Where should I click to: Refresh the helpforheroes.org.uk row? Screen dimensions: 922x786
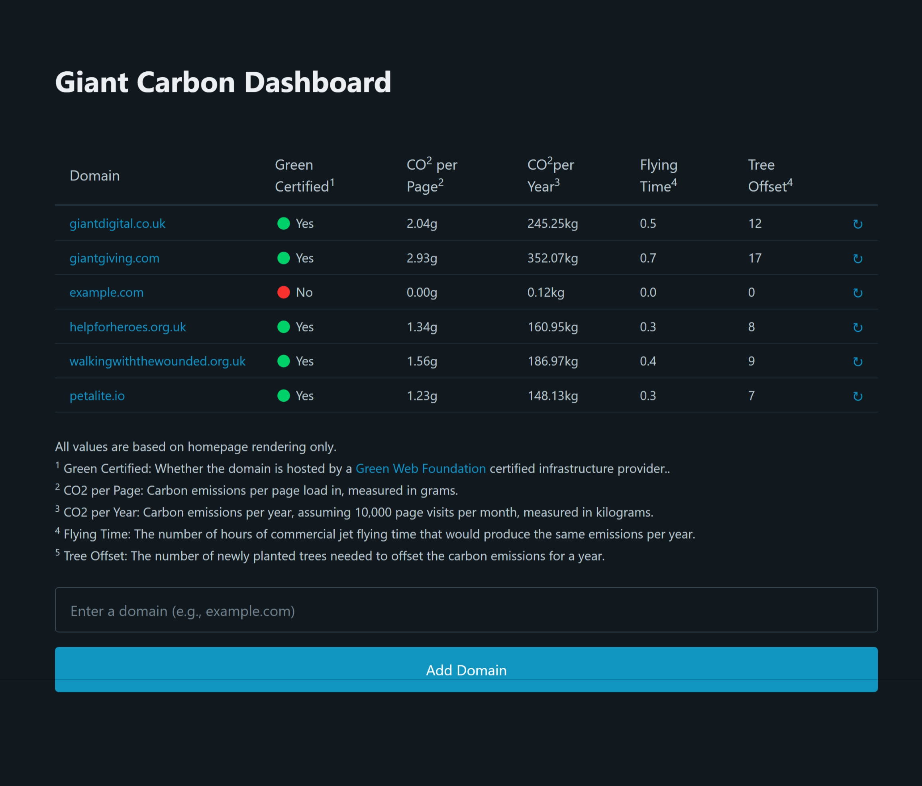pos(857,328)
